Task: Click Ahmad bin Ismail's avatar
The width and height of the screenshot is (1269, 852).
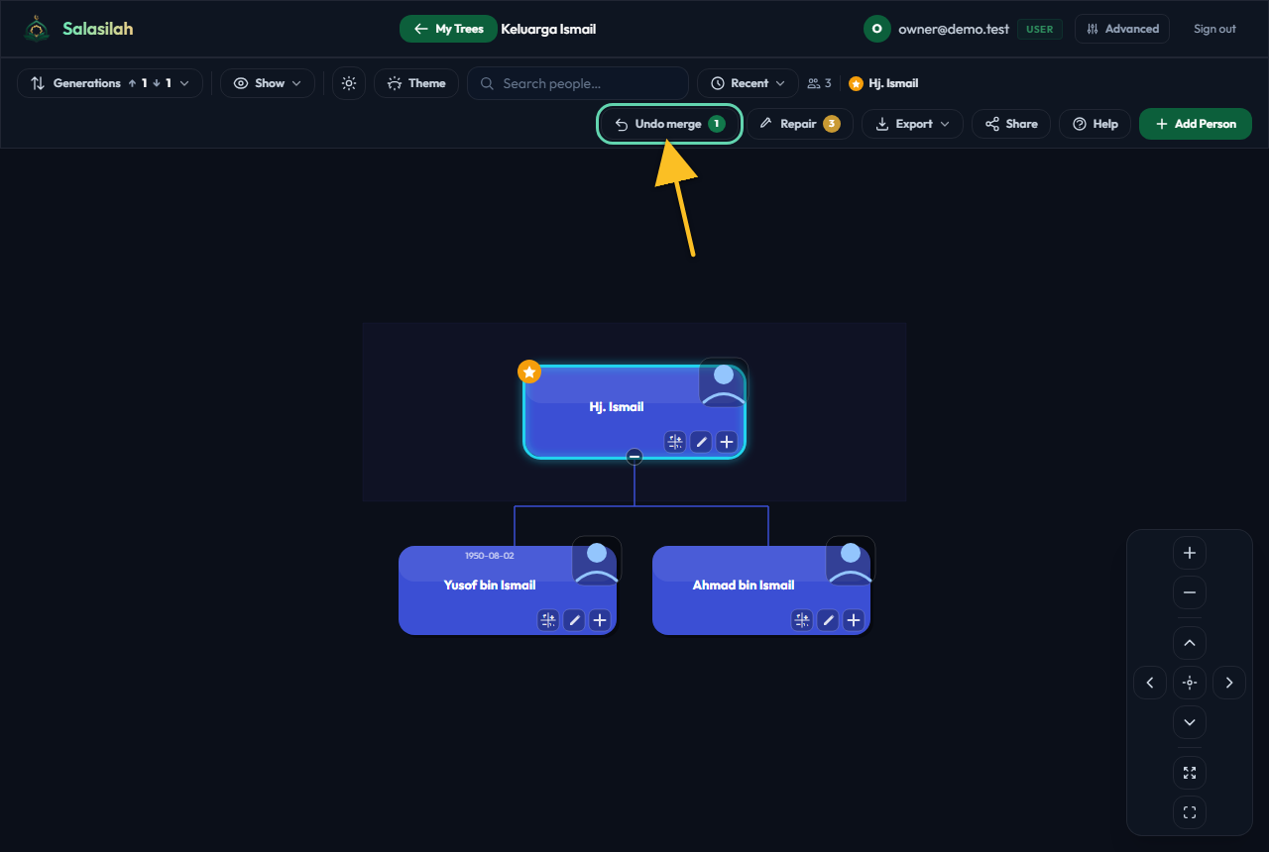Action: coord(850,561)
